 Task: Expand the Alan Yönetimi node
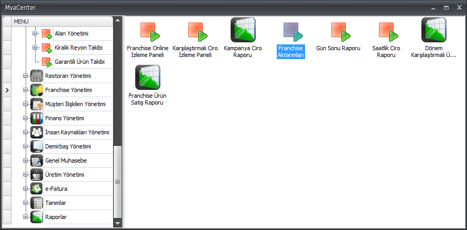coord(35,33)
